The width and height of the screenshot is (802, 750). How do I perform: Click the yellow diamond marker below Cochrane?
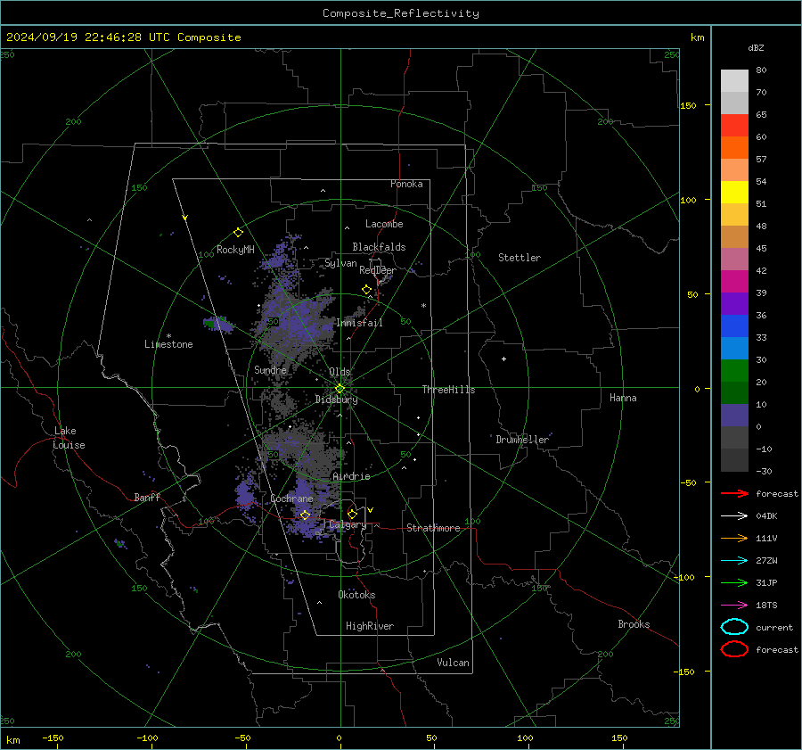click(305, 515)
